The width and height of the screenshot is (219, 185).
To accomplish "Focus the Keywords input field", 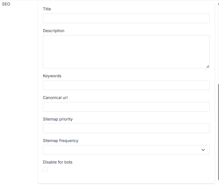I will (126, 85).
